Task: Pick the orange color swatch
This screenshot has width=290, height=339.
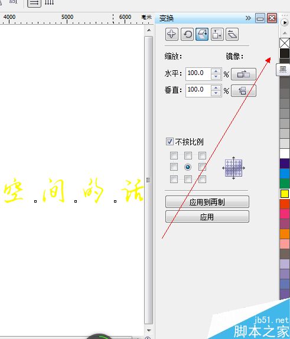Action: click(285, 234)
